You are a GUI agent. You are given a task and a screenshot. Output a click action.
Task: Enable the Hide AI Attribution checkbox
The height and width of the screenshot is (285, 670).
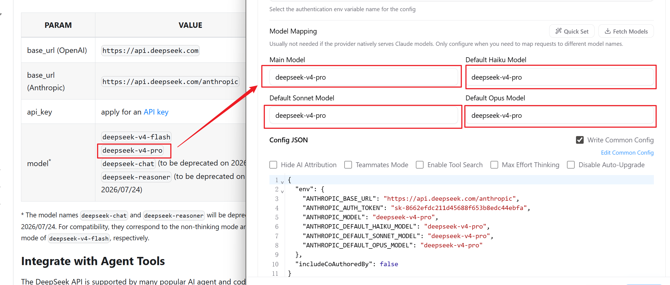click(x=273, y=165)
